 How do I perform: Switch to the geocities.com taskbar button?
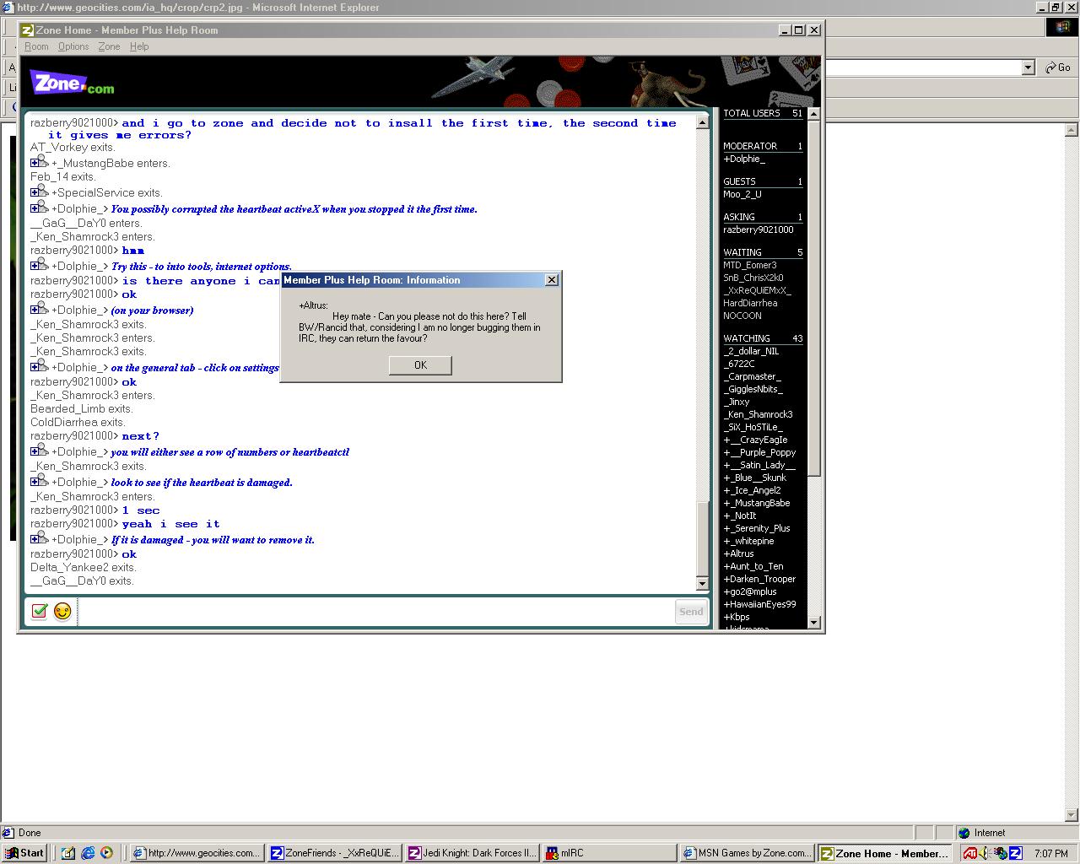pos(197,853)
